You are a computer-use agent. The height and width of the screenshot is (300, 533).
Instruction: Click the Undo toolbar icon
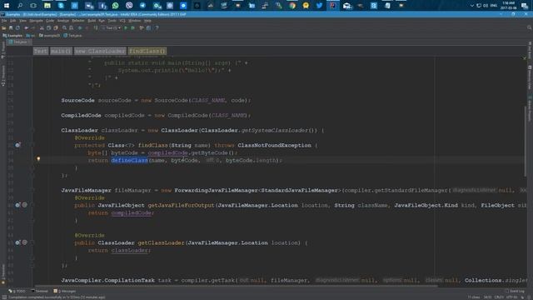pyautogui.click(x=26, y=27)
